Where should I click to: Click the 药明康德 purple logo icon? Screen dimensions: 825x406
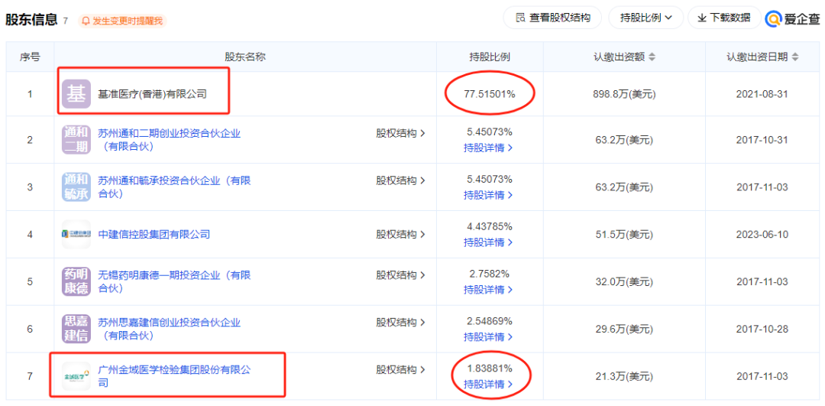pyautogui.click(x=76, y=281)
